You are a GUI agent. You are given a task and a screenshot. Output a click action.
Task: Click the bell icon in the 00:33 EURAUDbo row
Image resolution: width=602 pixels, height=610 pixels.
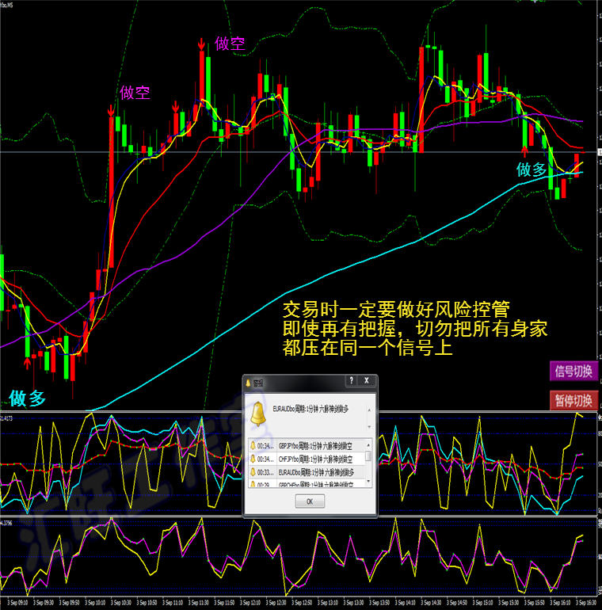pyautogui.click(x=253, y=472)
